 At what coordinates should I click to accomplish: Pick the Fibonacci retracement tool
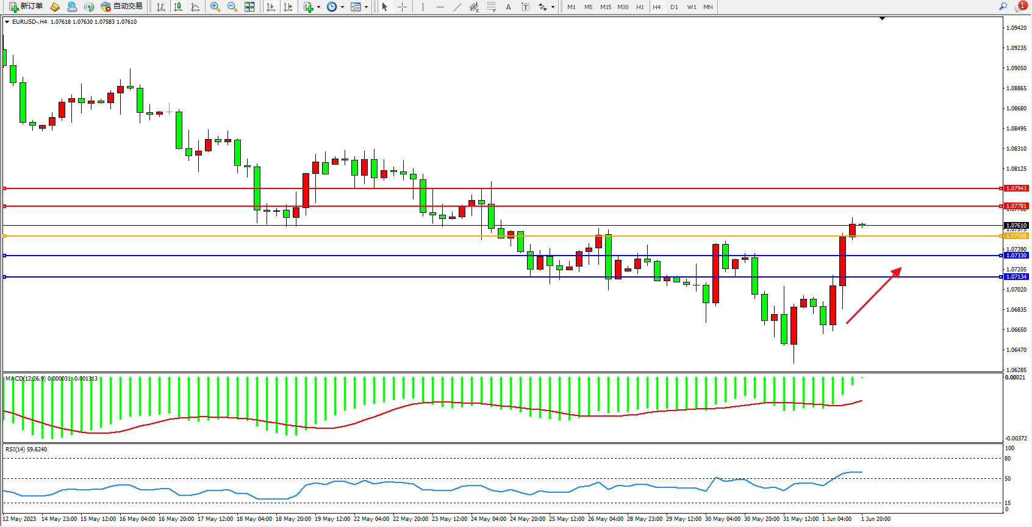(x=491, y=7)
